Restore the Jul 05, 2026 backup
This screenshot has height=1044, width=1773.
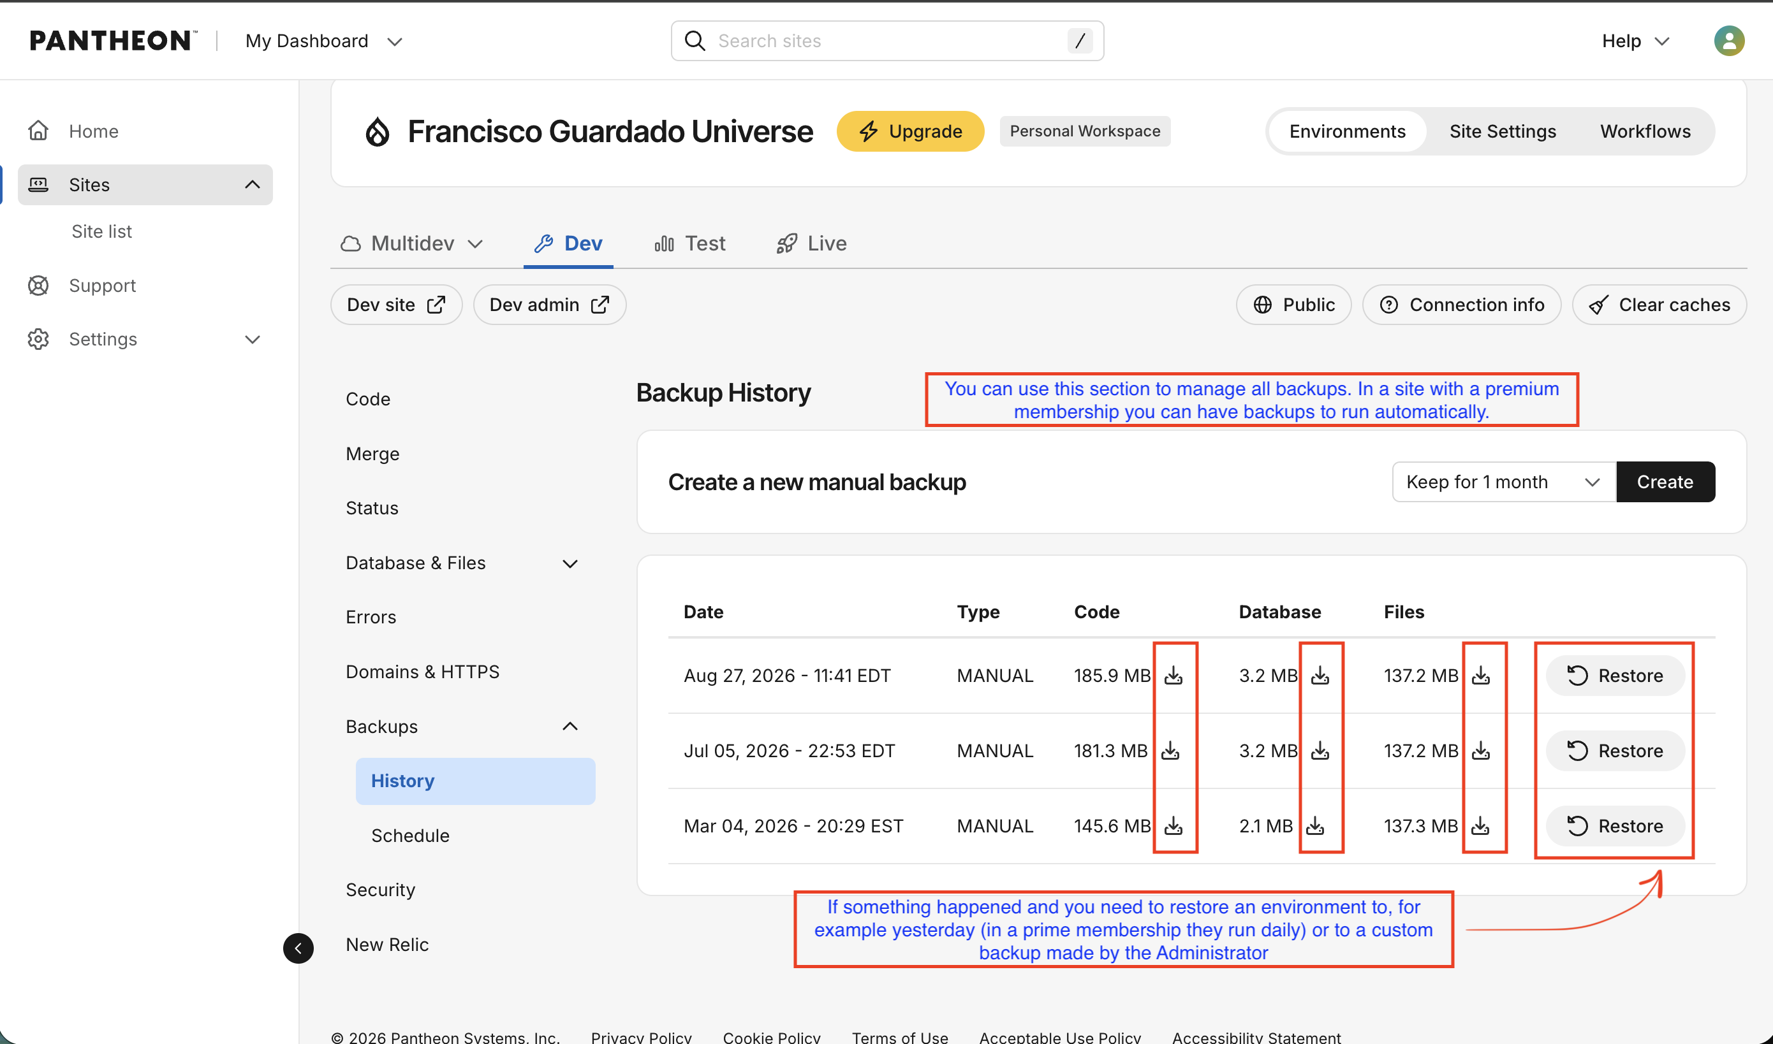pyautogui.click(x=1615, y=751)
